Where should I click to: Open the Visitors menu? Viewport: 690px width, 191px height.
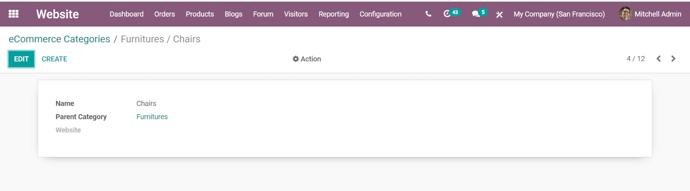click(296, 14)
